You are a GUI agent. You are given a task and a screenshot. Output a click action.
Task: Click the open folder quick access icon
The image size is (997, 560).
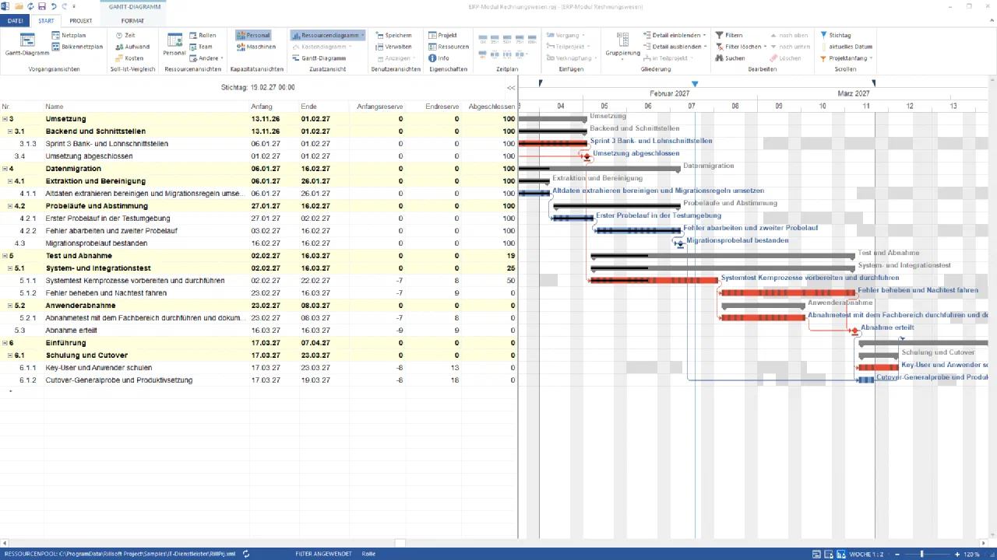coord(19,6)
